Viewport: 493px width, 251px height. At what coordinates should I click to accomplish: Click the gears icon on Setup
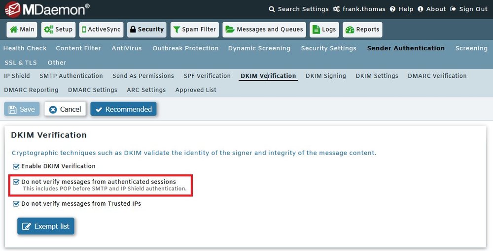tap(48, 30)
